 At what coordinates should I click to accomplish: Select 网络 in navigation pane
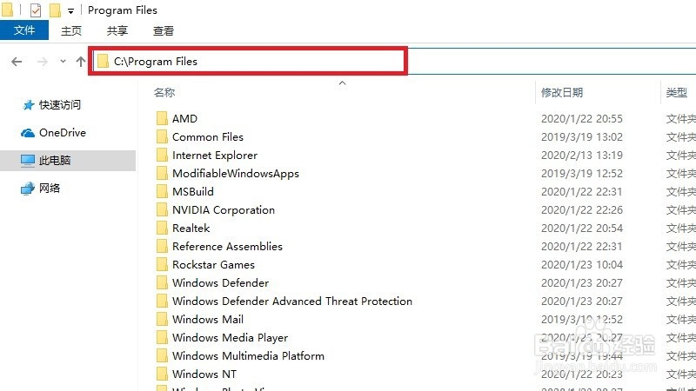(50, 188)
